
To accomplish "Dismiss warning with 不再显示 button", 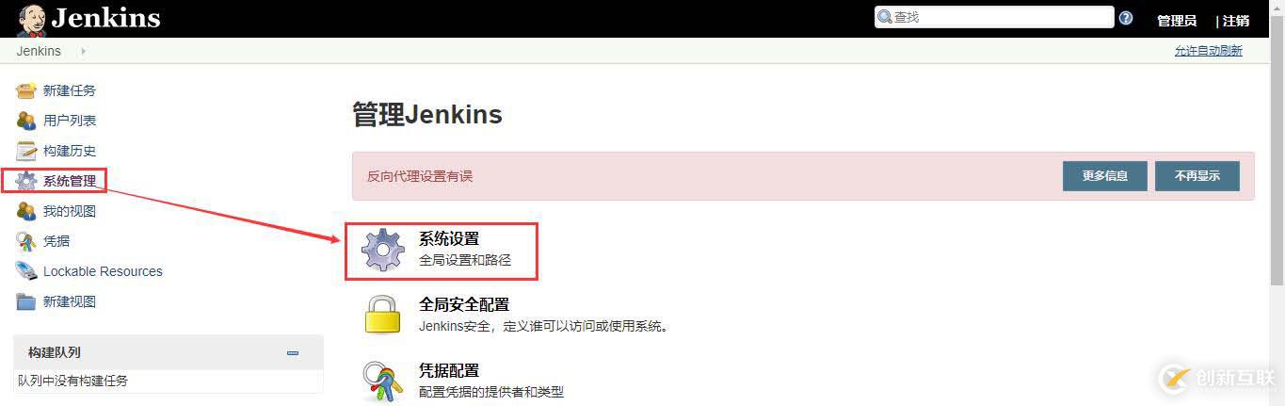I will click(x=1197, y=176).
